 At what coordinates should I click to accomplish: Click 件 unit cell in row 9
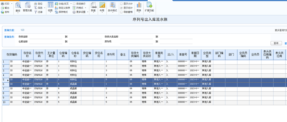click(51, 98)
